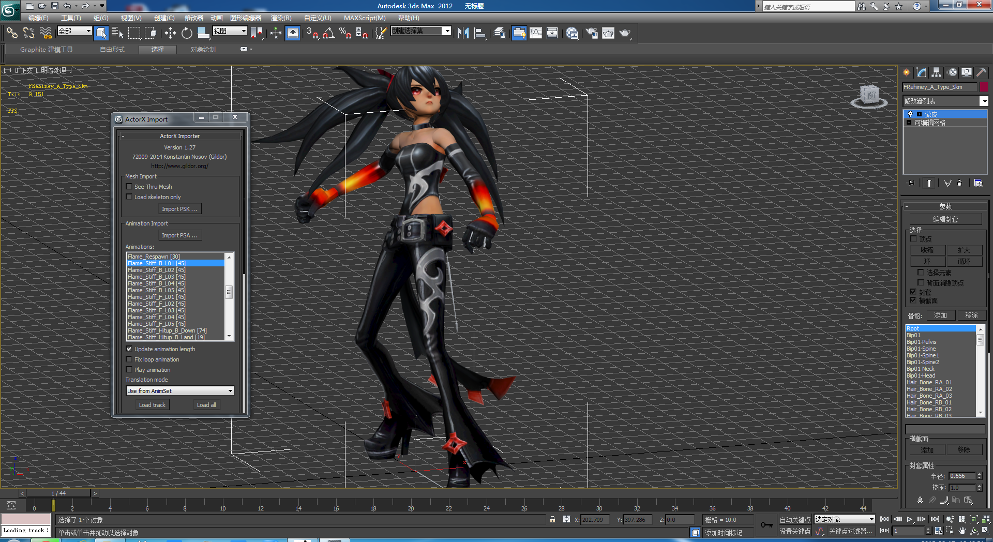The width and height of the screenshot is (993, 542).
Task: Click the Select and Link tool
Action: tap(12, 33)
